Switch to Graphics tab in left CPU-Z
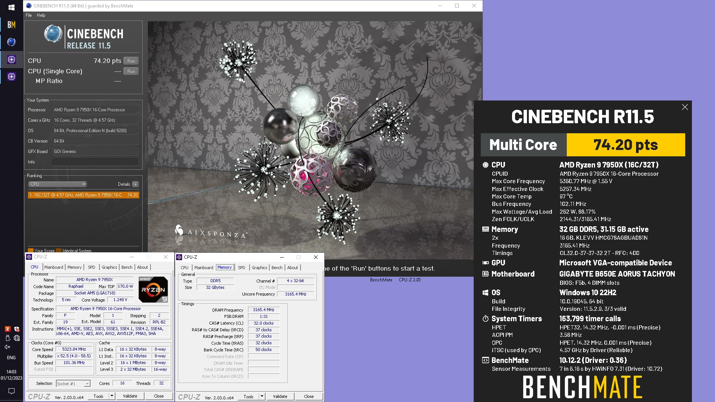Screen dimensions: 715x402 click(x=109, y=267)
